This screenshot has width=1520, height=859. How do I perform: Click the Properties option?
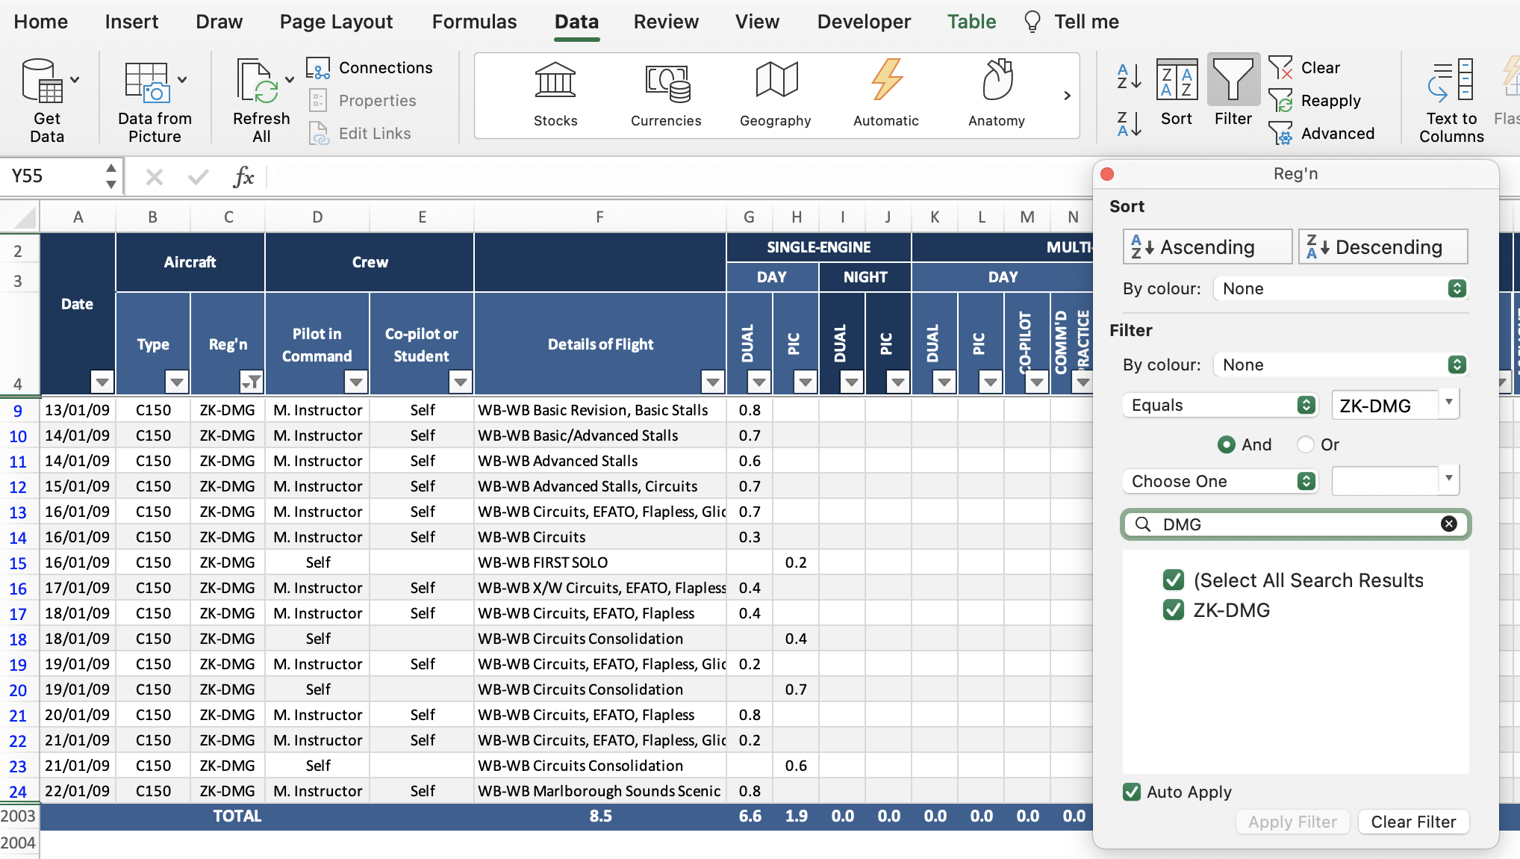pyautogui.click(x=363, y=101)
